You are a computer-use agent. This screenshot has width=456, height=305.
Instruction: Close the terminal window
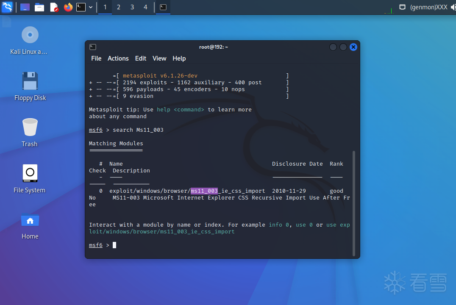coord(353,47)
